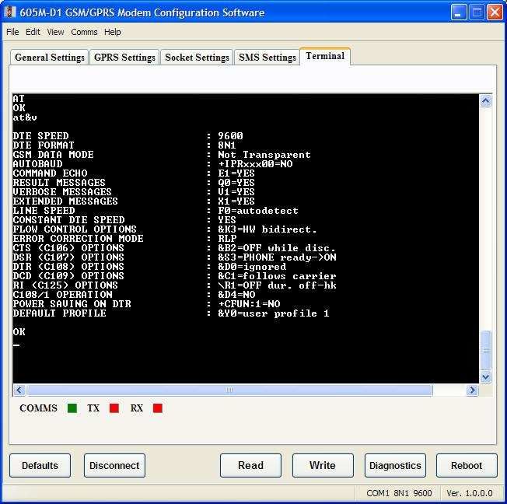Viewport: 507px width, 504px height.
Task: Click the terminal scroll left arrow
Action: (x=19, y=390)
